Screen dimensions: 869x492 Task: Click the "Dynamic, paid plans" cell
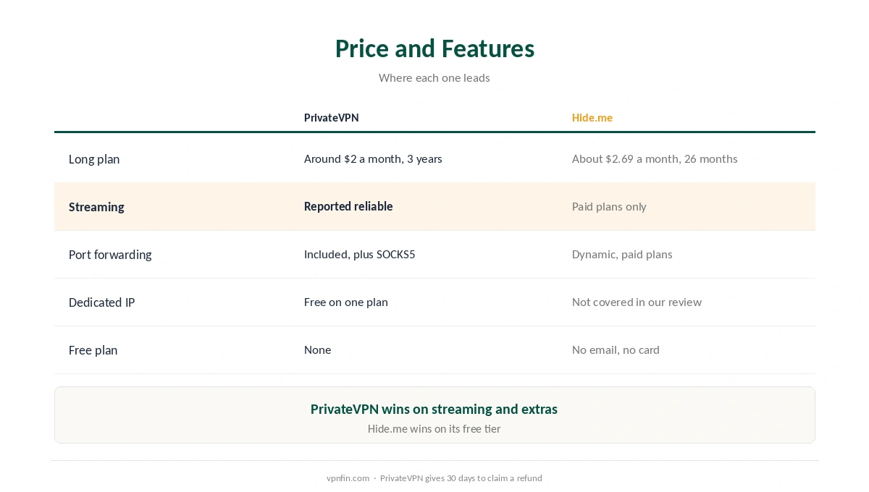[x=622, y=255]
